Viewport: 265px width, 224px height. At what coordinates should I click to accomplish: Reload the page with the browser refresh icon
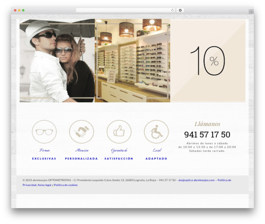pos(172,11)
